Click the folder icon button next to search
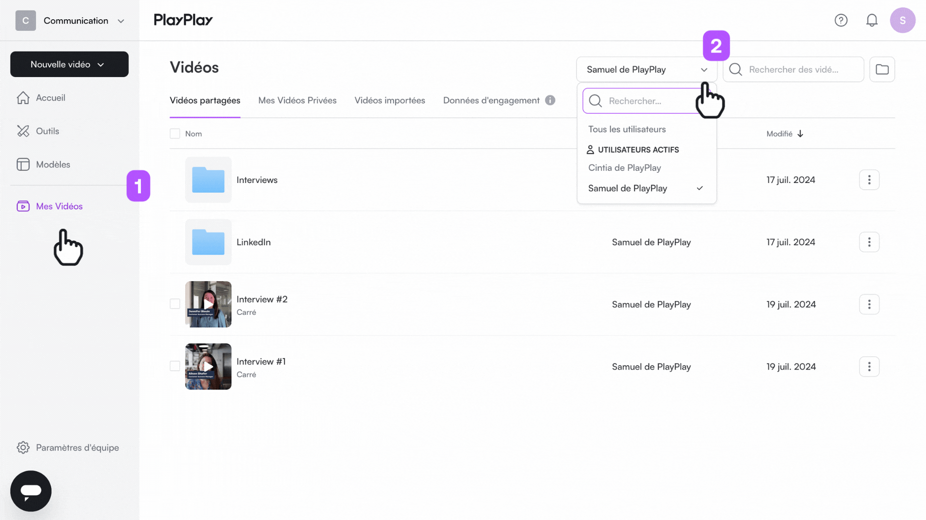Screen dimensions: 926x520 point(882,69)
